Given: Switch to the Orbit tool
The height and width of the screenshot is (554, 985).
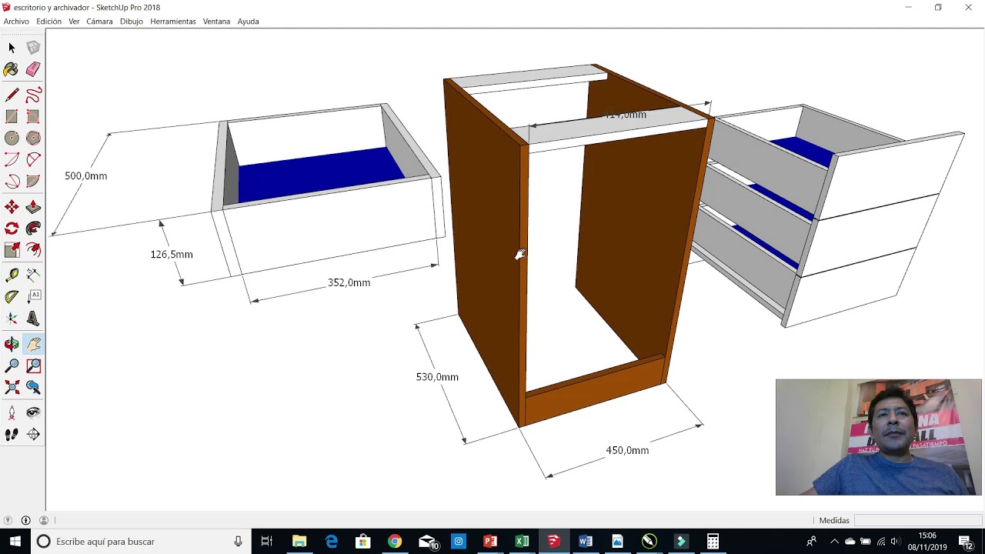Looking at the screenshot, I should click(x=12, y=344).
